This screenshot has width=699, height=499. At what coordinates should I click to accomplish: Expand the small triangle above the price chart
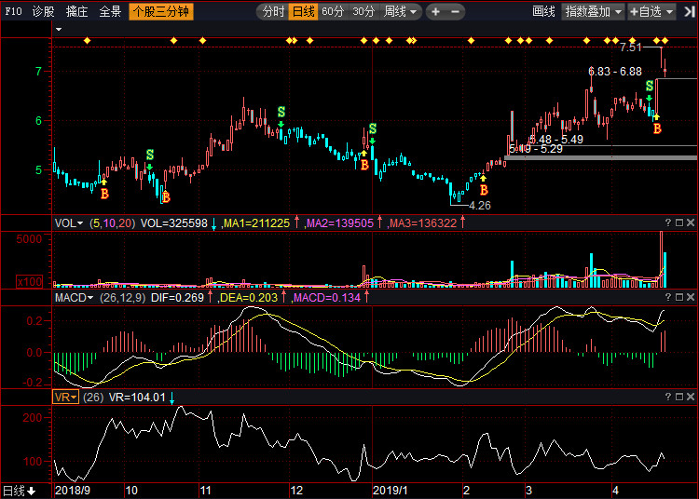(59, 30)
